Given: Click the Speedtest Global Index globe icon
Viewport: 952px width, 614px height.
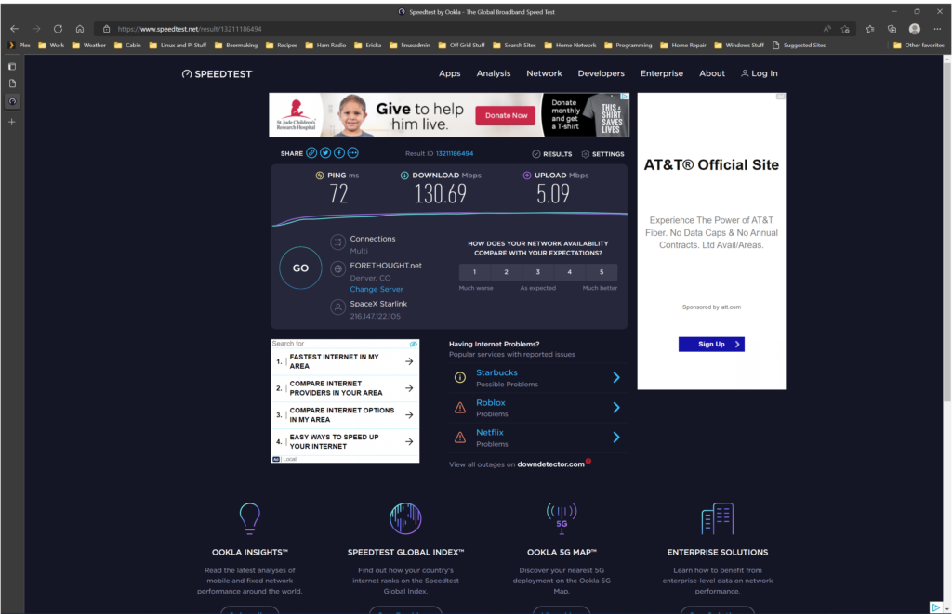Looking at the screenshot, I should [404, 518].
